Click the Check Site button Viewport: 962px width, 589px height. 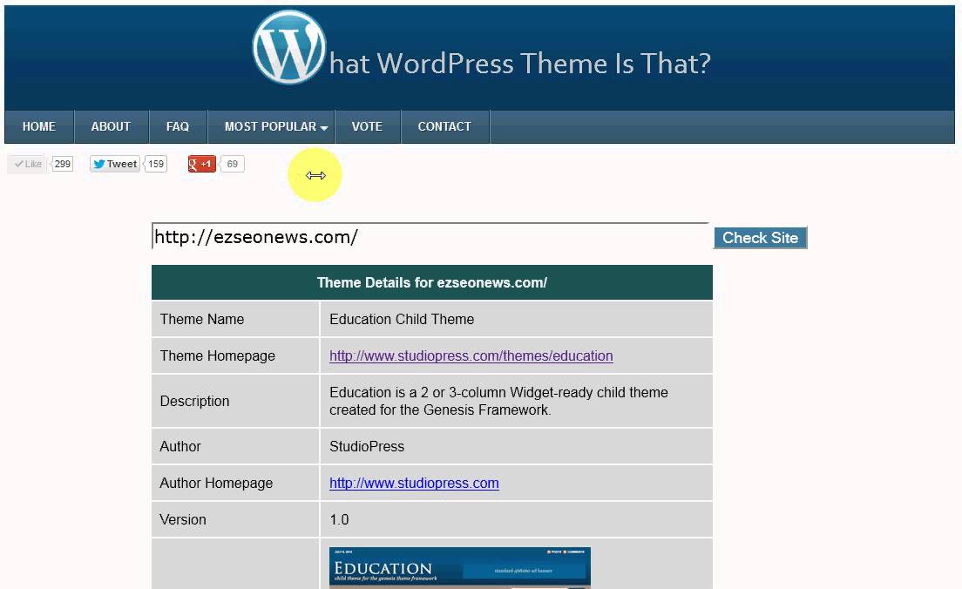(x=760, y=238)
